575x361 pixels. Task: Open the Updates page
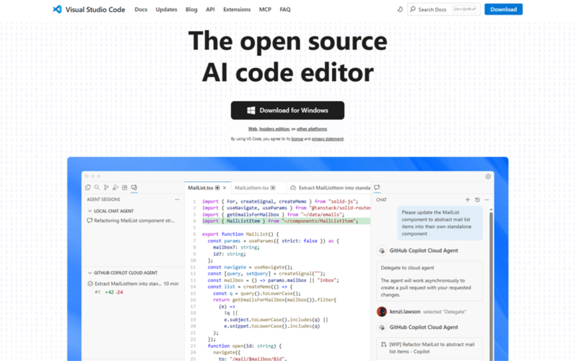pos(166,9)
